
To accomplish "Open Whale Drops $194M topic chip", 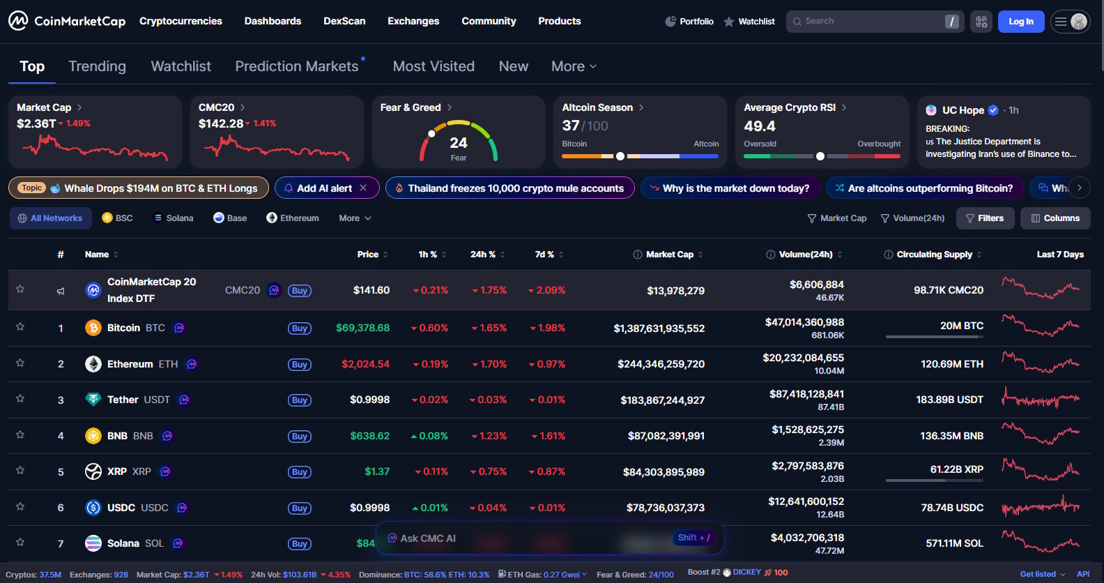I will click(x=139, y=188).
